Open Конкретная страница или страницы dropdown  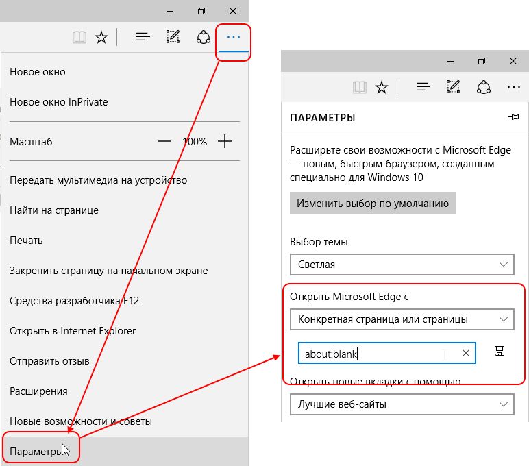tap(402, 319)
